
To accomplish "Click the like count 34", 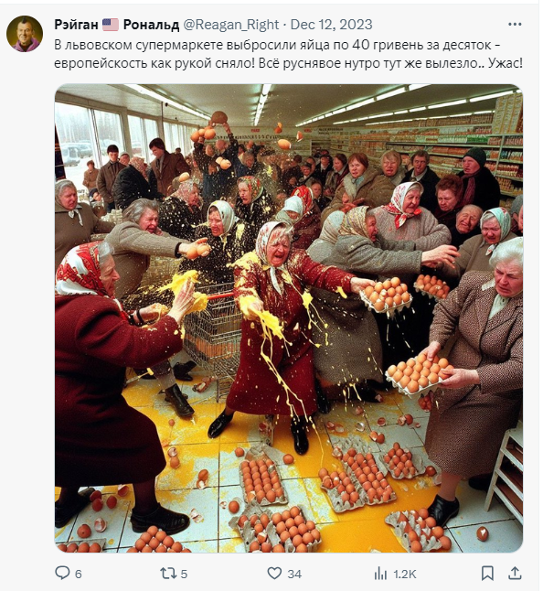I will [294, 574].
